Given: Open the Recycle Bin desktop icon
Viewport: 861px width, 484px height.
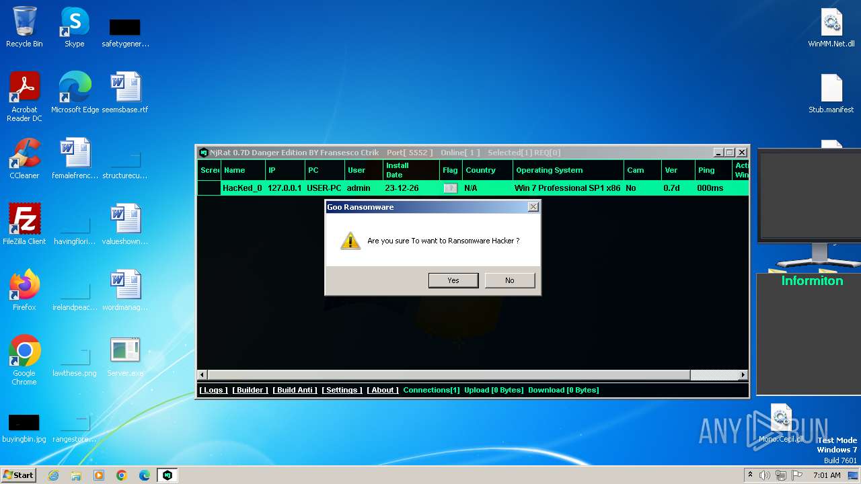Looking at the screenshot, I should coord(24,27).
